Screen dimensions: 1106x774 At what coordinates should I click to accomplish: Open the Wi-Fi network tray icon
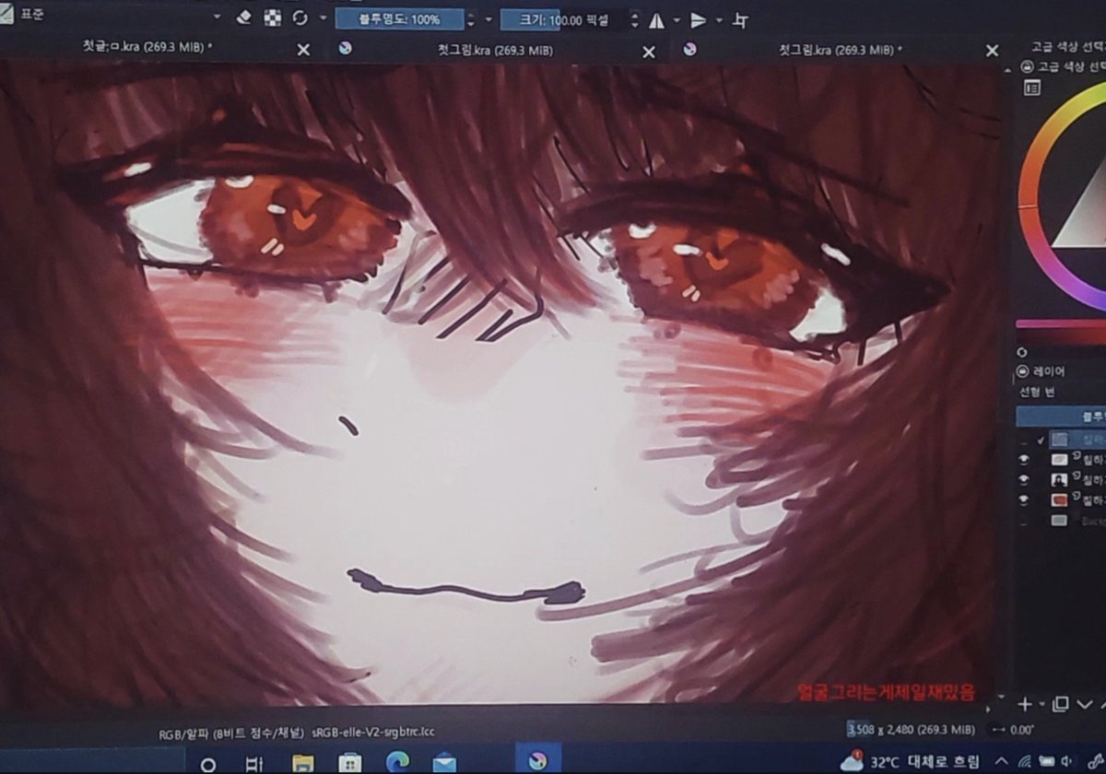click(1023, 762)
